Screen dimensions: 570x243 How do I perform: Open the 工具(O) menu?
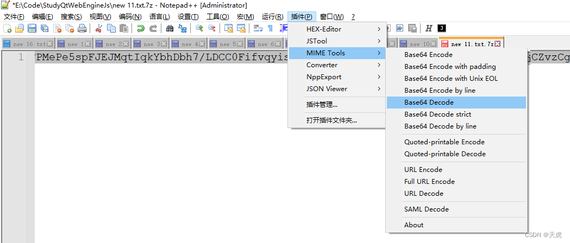point(218,17)
